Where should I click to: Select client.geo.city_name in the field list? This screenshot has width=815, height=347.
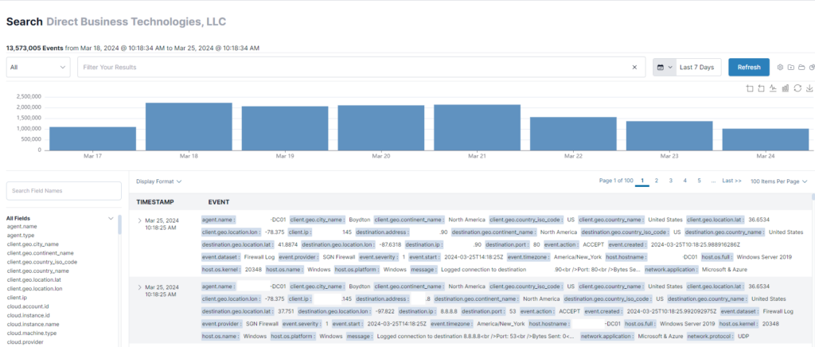[x=33, y=244]
